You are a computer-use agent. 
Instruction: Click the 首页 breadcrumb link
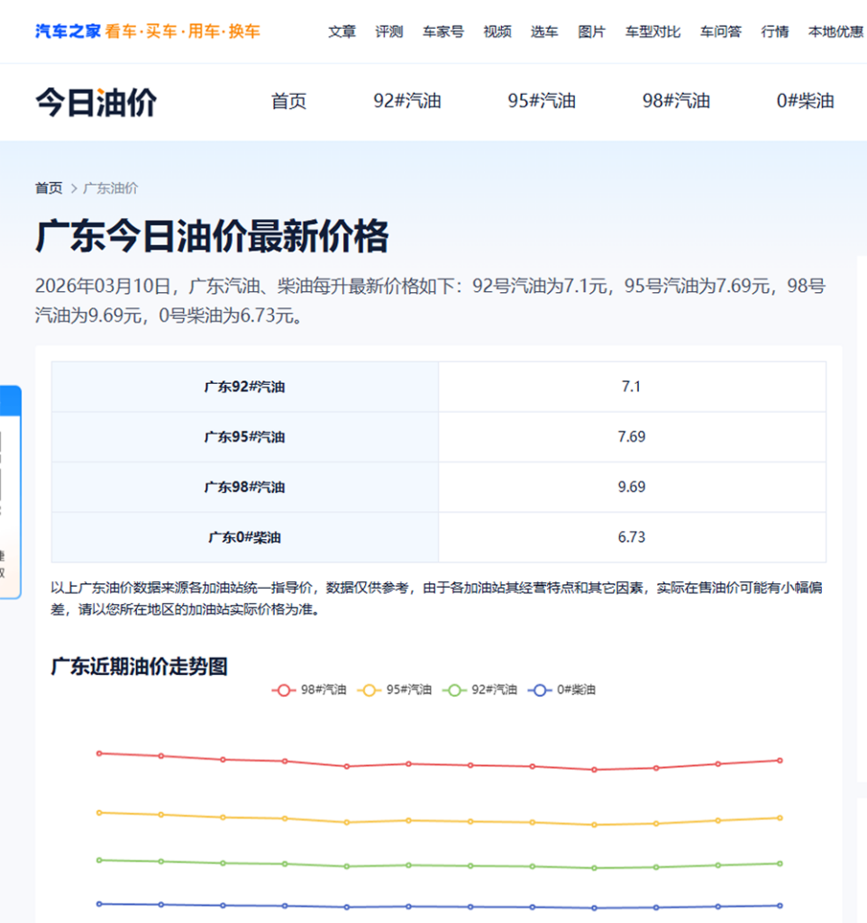click(49, 188)
